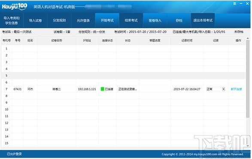
Task: Click 已连接 status text
Action: click(109, 89)
